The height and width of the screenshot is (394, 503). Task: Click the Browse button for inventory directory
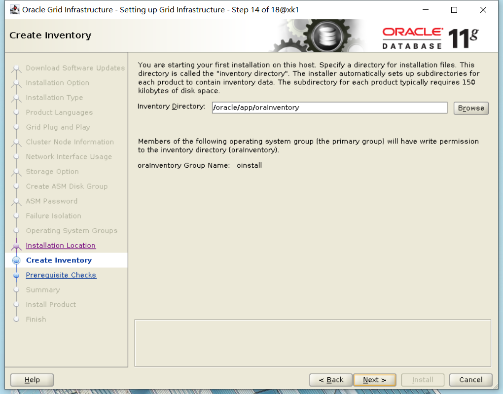471,108
